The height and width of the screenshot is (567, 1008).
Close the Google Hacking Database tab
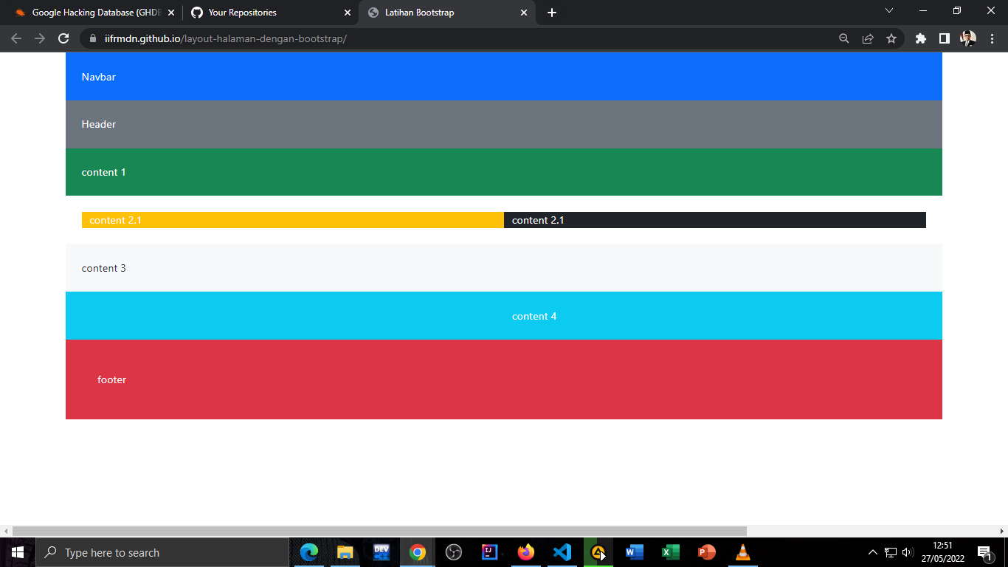[x=170, y=13]
